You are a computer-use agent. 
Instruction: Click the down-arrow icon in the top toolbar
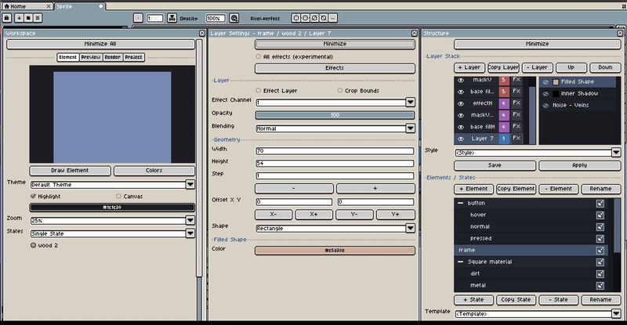pyautogui.click(x=19, y=18)
